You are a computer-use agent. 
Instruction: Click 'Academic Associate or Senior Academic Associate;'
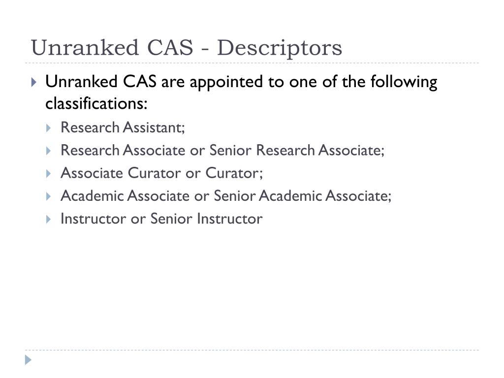pos(226,196)
